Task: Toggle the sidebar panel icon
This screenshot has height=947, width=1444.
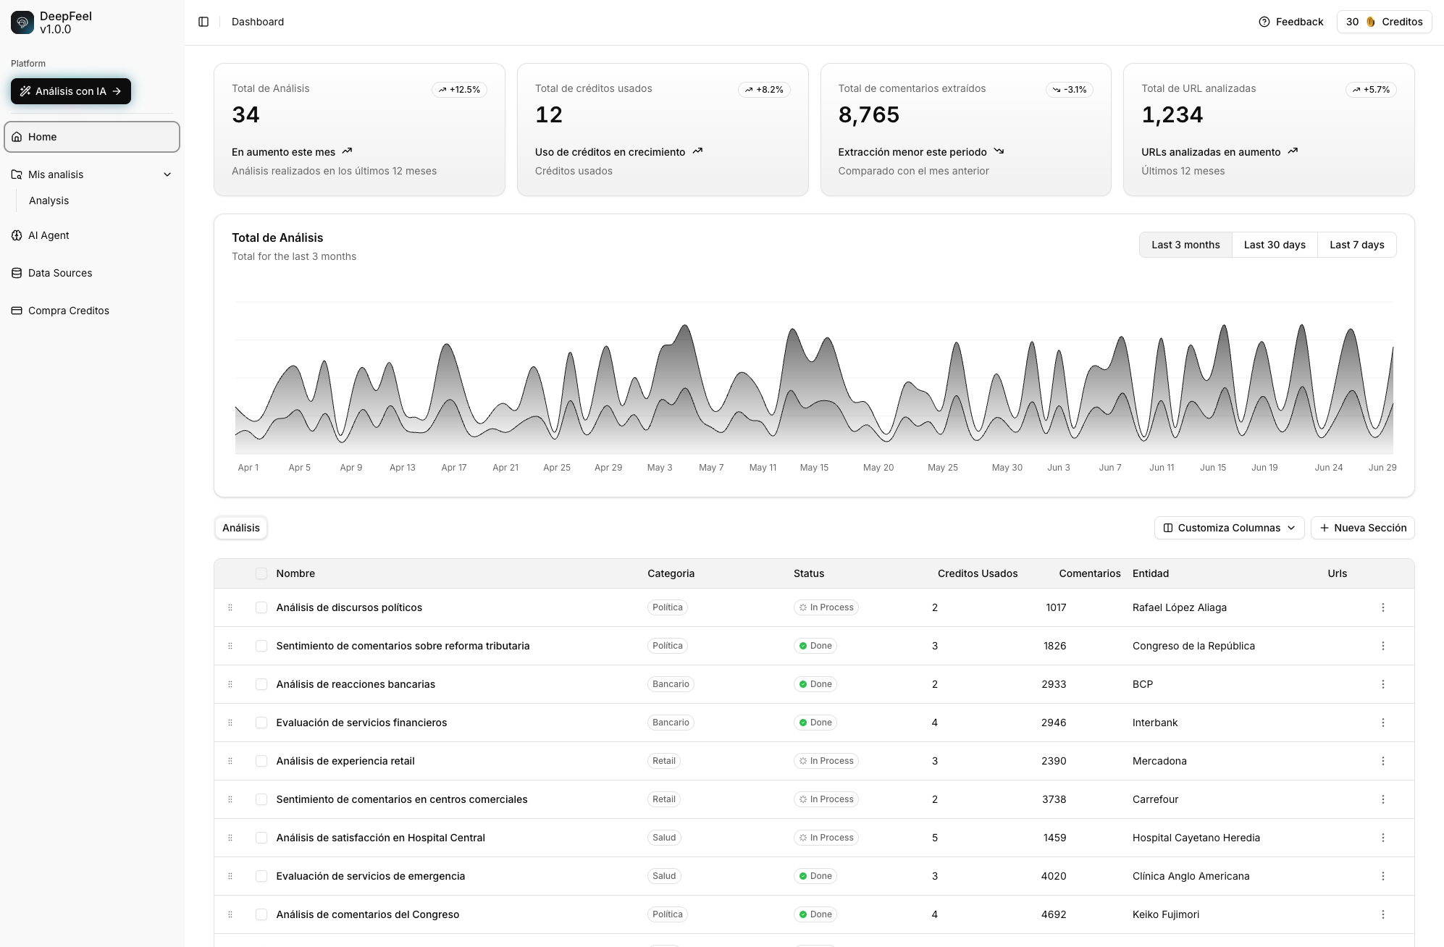Action: pos(203,22)
